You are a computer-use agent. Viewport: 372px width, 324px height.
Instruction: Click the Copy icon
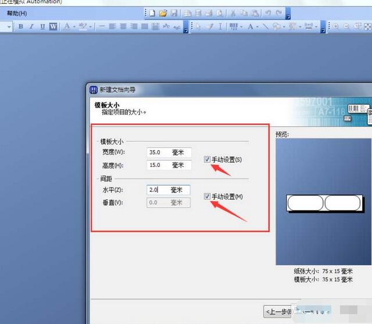click(244, 13)
